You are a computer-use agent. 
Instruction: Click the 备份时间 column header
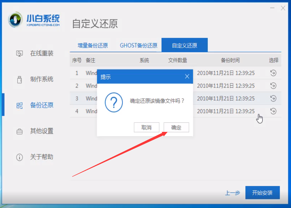230,60
